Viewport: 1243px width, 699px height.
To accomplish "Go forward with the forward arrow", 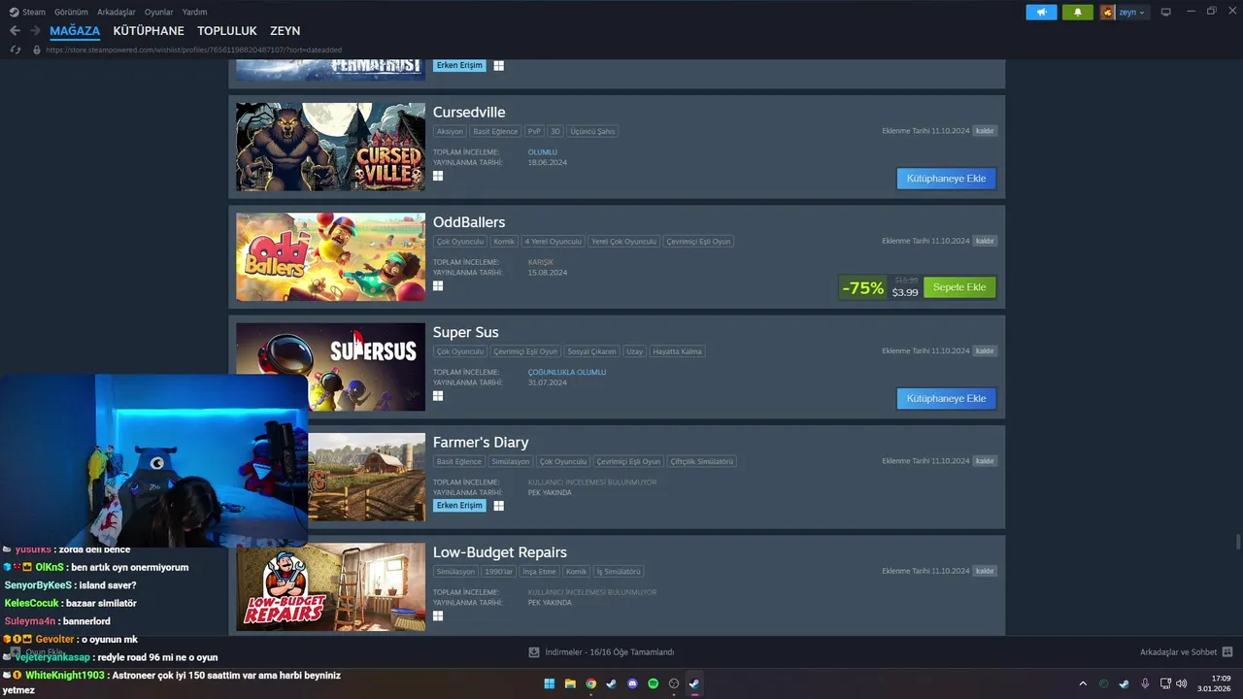I will 35,31.
